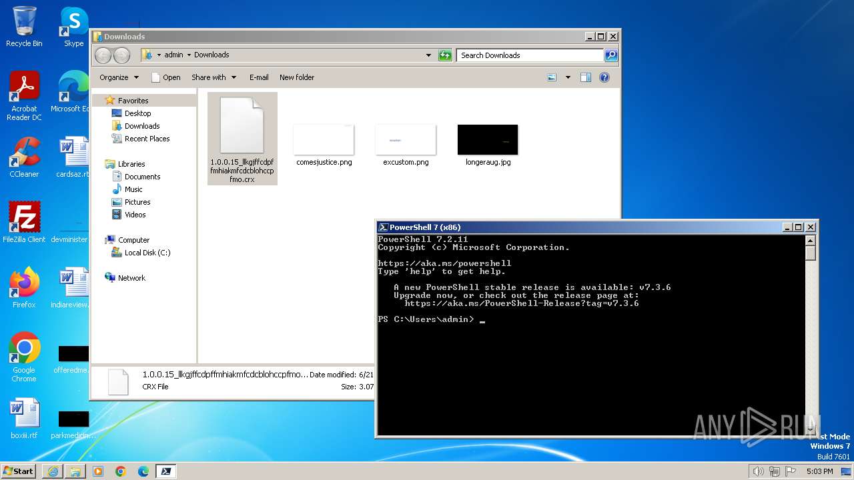This screenshot has width=854, height=480.
Task: Switch to PowerShell taskbar button
Action: click(x=166, y=471)
